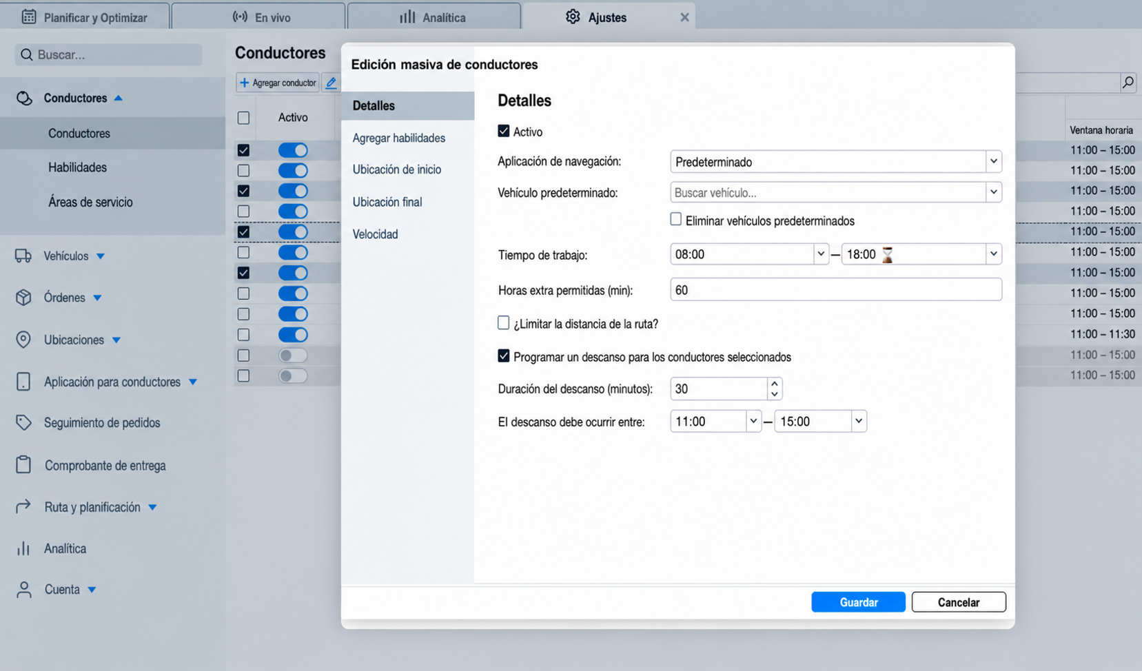Click the Cuenta person icon
The height and width of the screenshot is (671, 1142).
coord(23,590)
